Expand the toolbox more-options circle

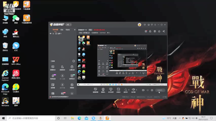[73, 61]
